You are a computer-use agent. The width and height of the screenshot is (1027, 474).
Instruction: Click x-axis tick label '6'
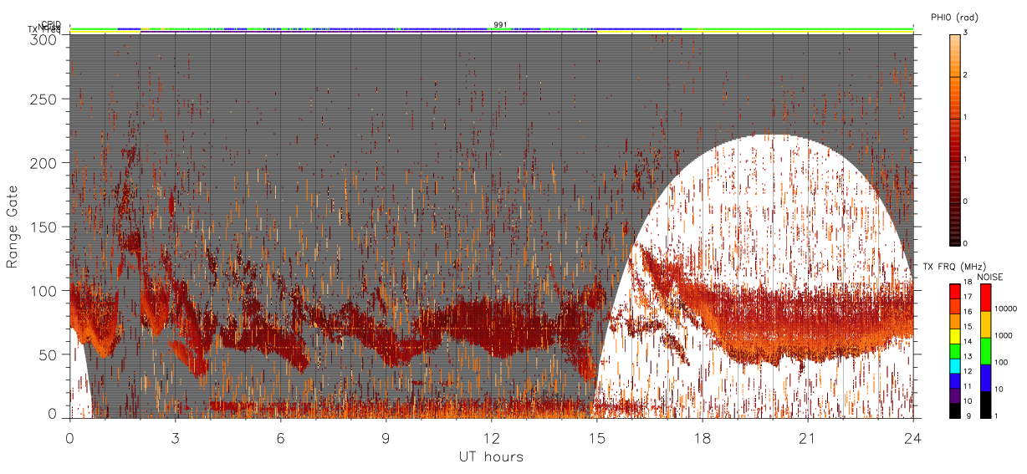(x=280, y=437)
